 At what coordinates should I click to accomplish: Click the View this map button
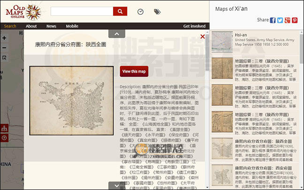[134, 71]
